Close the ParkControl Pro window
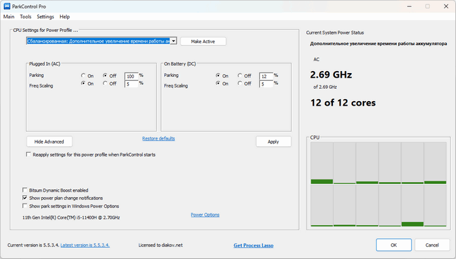 [x=446, y=6]
